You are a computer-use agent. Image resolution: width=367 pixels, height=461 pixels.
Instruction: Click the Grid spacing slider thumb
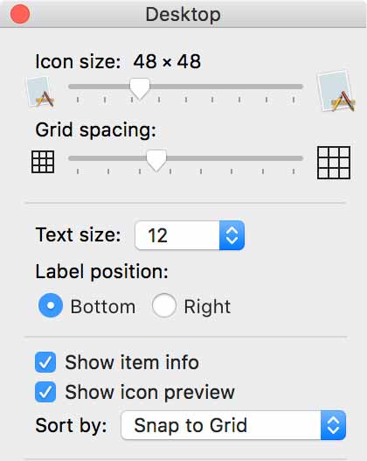[x=156, y=161]
